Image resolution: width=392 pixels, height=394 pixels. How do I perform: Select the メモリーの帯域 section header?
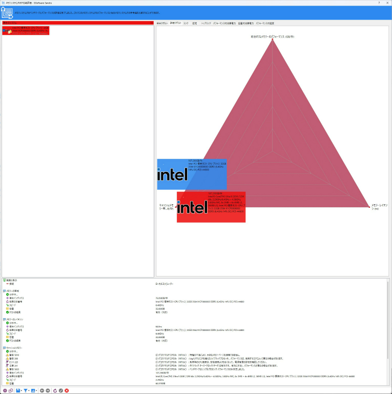[x=12, y=291]
